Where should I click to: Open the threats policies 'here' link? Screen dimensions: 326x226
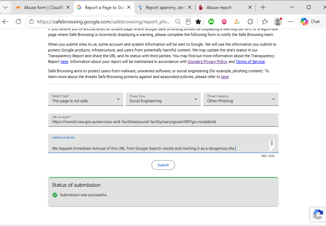point(225,77)
